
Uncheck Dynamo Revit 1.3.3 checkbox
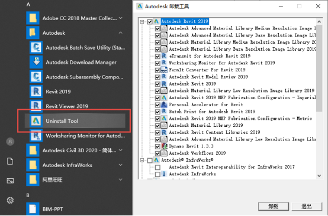[x=157, y=146]
